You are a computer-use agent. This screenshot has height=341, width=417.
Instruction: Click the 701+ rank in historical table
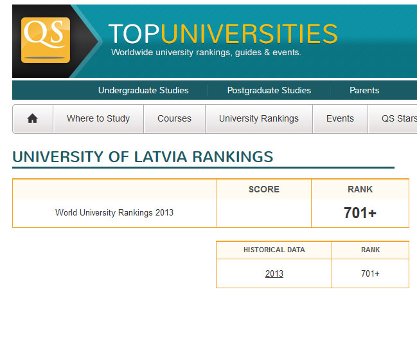[370, 273]
